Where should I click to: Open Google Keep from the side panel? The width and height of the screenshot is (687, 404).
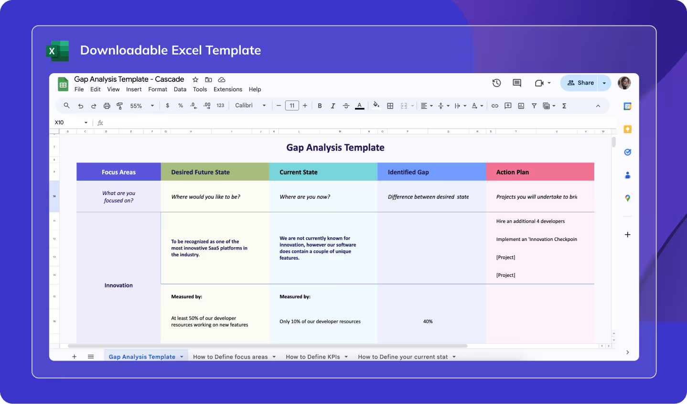627,129
